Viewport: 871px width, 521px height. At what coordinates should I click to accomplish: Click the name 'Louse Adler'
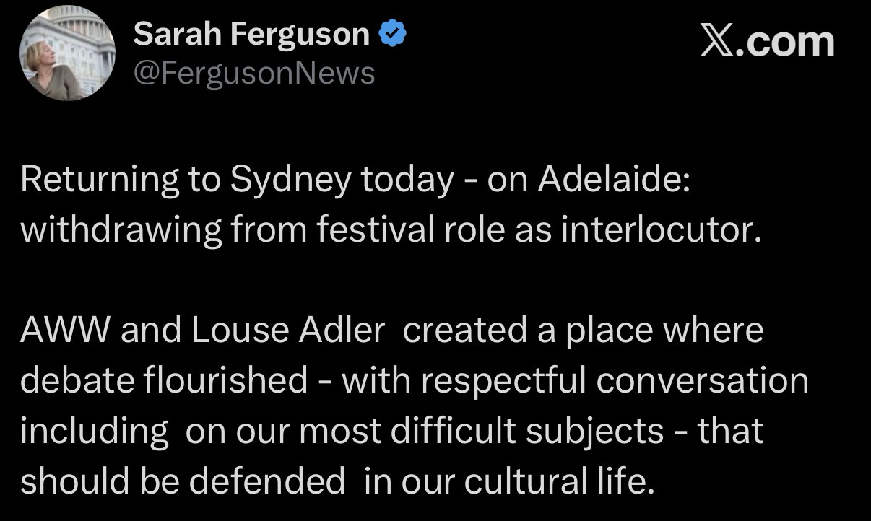pyautogui.click(x=288, y=330)
